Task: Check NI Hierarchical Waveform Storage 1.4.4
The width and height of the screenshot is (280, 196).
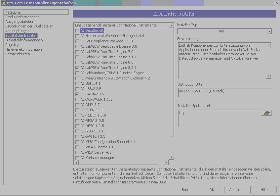Action: 77,36
